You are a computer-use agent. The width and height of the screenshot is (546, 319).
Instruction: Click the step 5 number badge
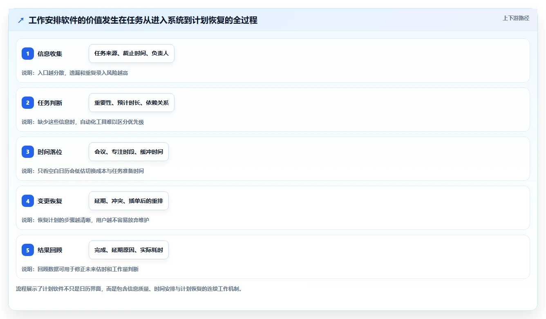[28, 250]
